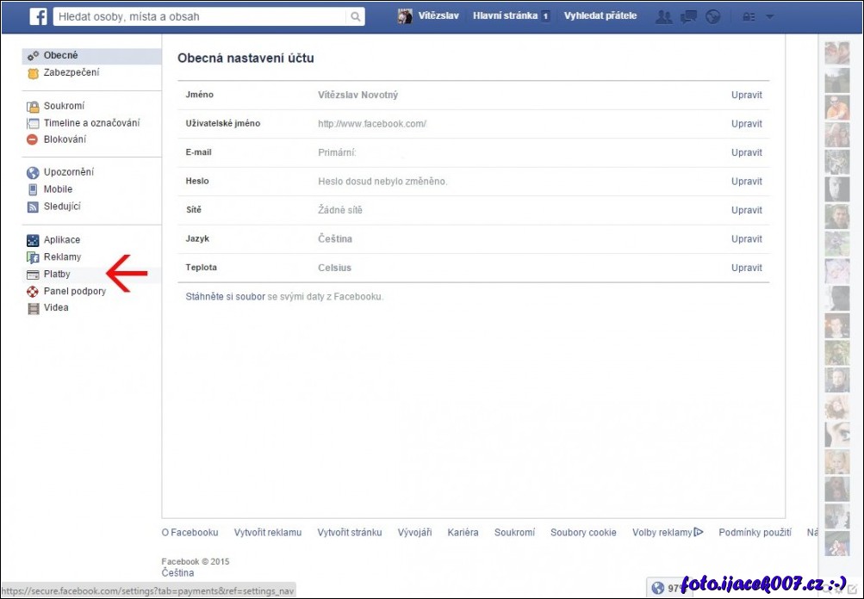Click first friend thumbnail in chat sidebar
The width and height of the screenshot is (864, 599).
836,53
